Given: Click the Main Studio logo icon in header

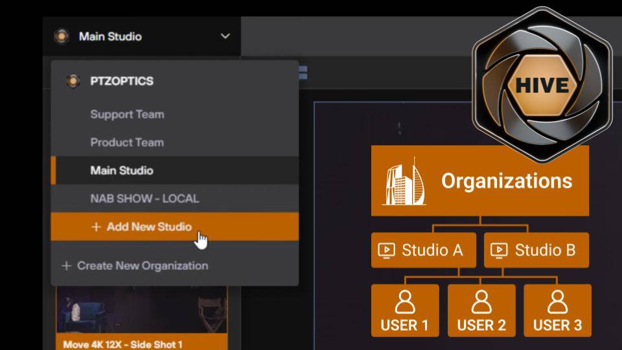Looking at the screenshot, I should coord(62,36).
